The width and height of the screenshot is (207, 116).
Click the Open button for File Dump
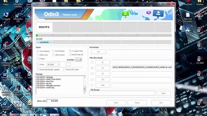point(164,93)
